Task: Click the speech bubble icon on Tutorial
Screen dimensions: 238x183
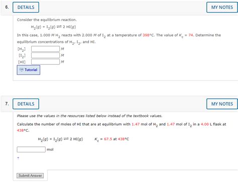Action: coord(22,70)
